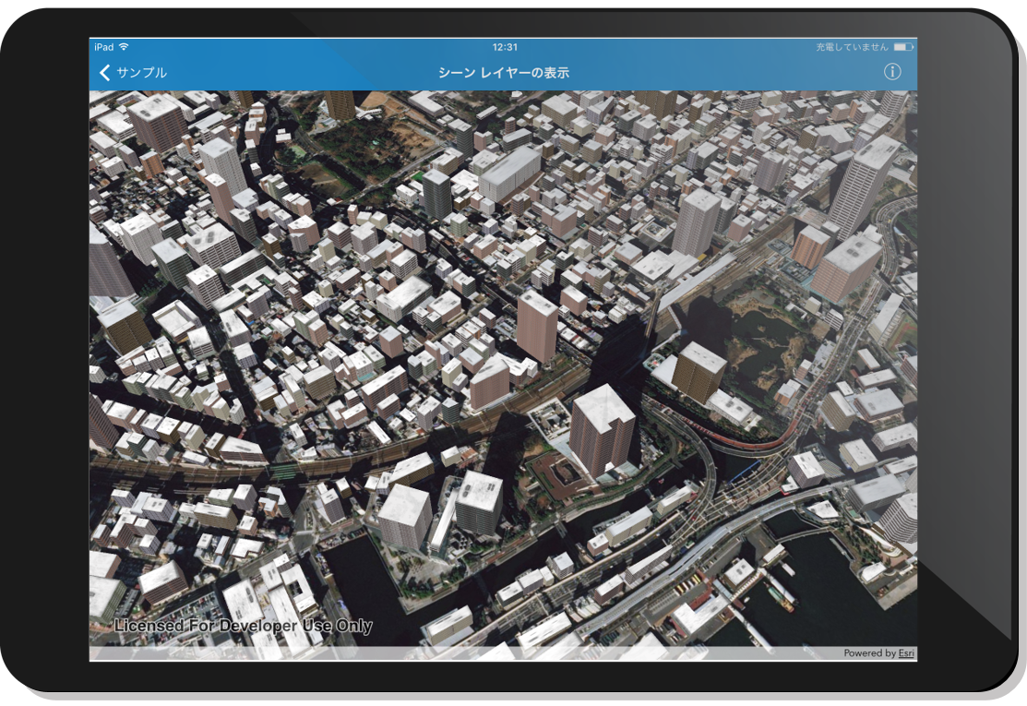Select the シーン レイヤーの表示 title
The height and width of the screenshot is (706, 1027).
(503, 73)
